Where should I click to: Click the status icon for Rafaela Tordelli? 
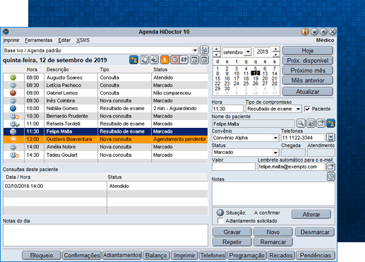click(x=14, y=124)
